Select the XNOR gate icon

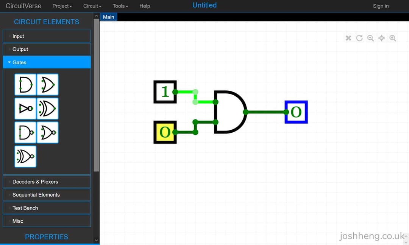[25, 156]
